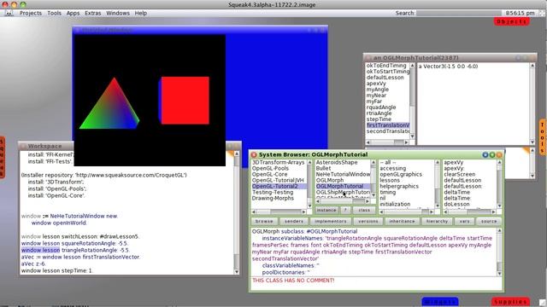
Task: Click the implementors button
Action: click(x=331, y=222)
